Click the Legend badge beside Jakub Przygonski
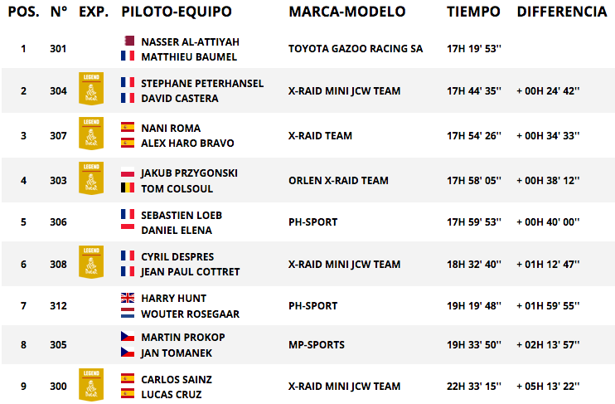 pos(91,178)
